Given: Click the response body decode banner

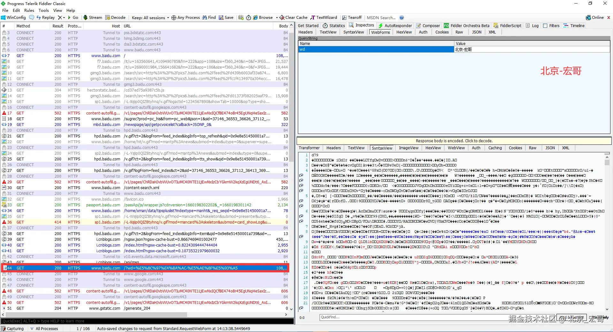Looking at the screenshot, I should (454, 141).
